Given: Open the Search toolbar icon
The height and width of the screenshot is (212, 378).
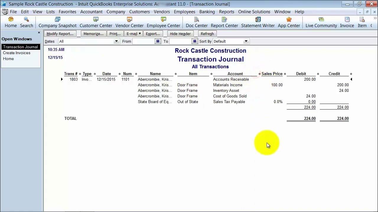Looking at the screenshot, I should click(x=26, y=22).
